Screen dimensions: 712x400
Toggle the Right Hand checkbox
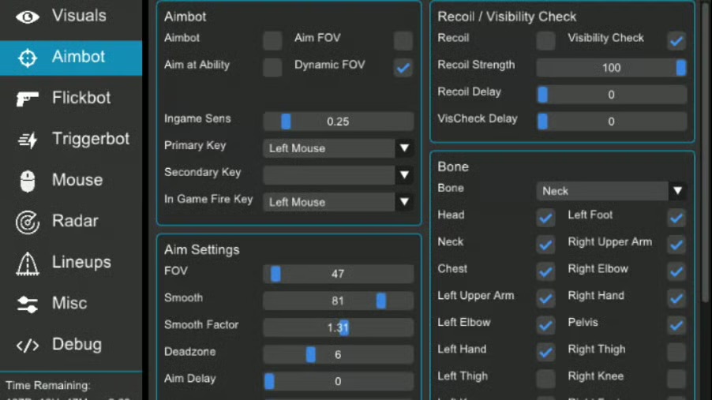point(676,298)
